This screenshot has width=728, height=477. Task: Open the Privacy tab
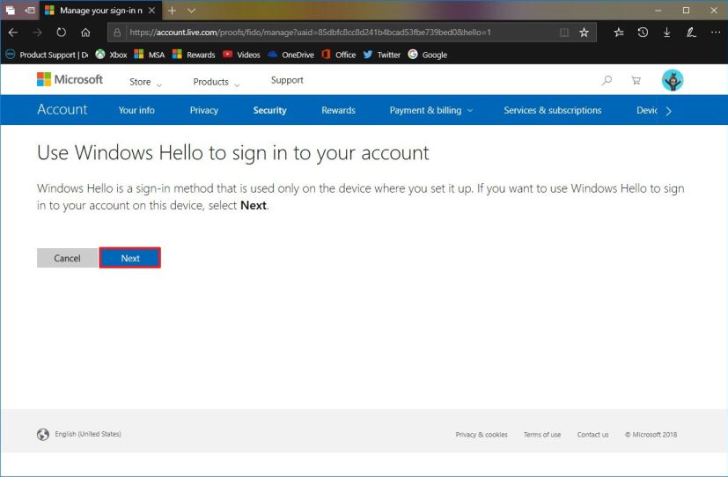204,110
